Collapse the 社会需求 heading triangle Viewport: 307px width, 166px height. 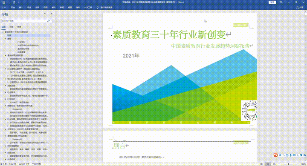6,92
